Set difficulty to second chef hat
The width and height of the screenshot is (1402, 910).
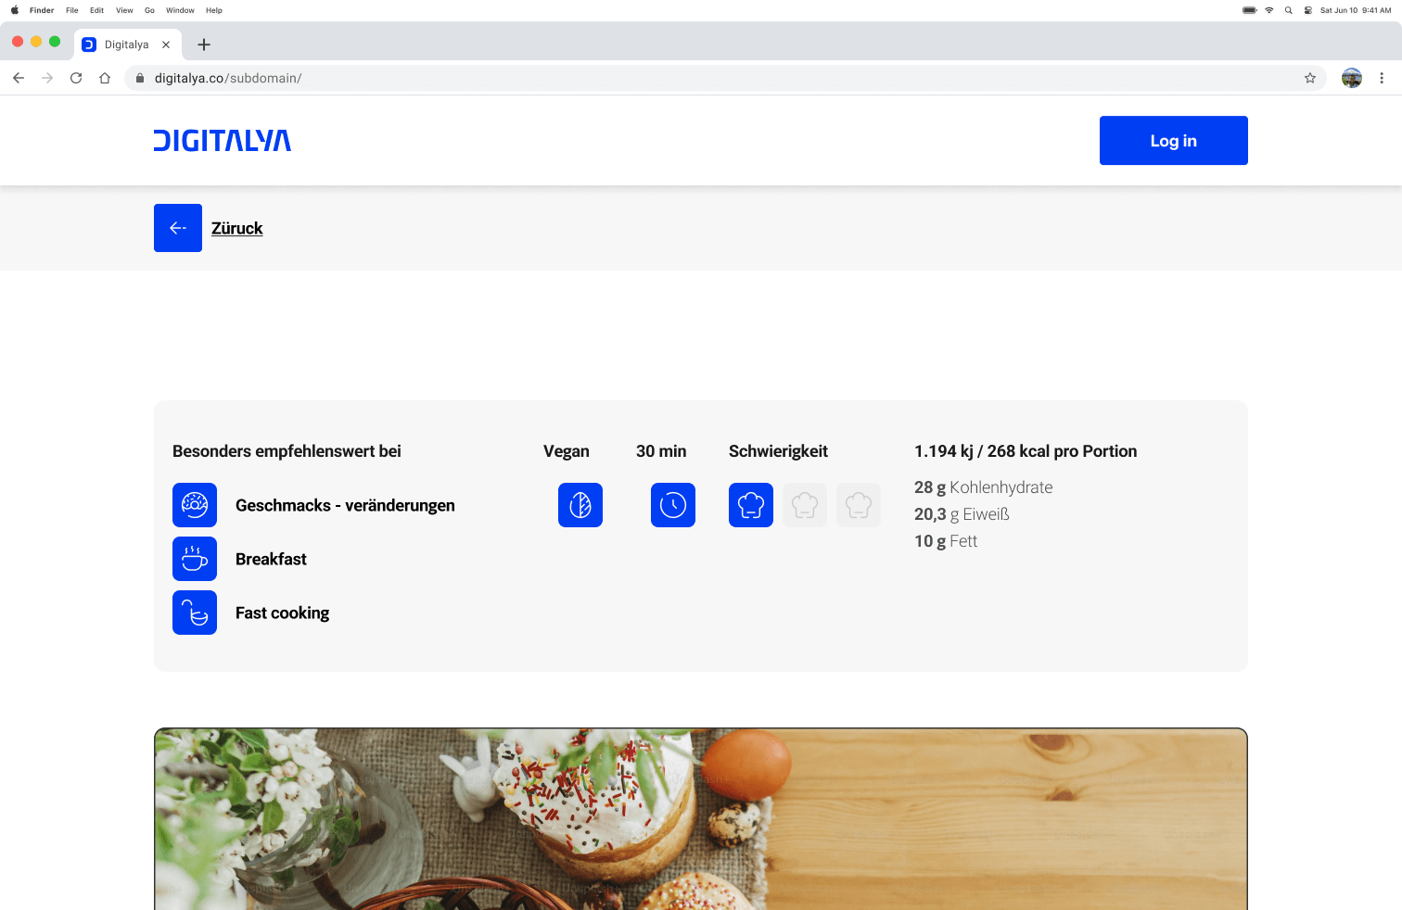click(x=805, y=505)
